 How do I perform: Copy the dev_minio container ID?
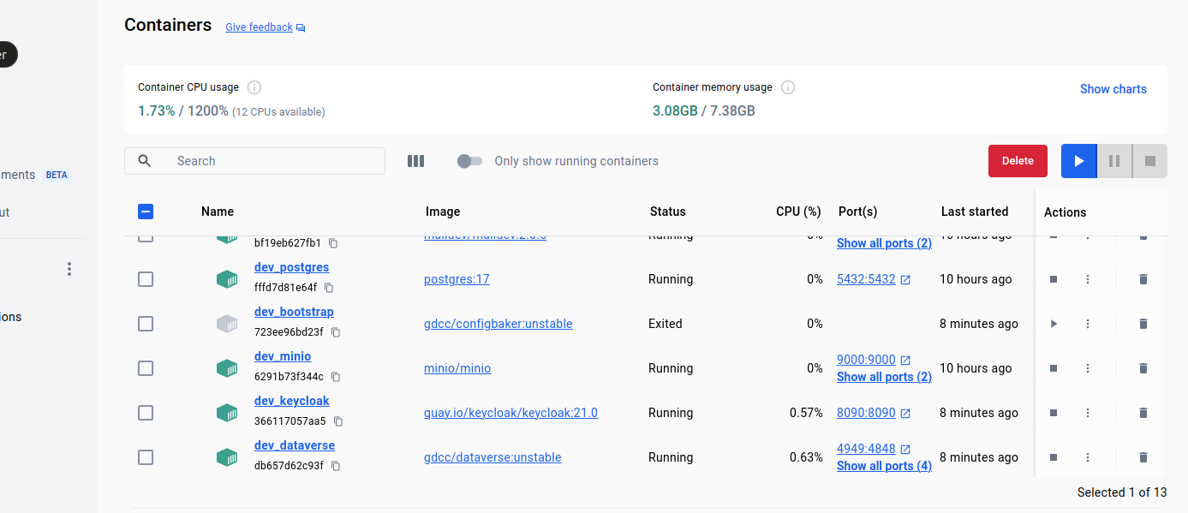click(x=336, y=377)
